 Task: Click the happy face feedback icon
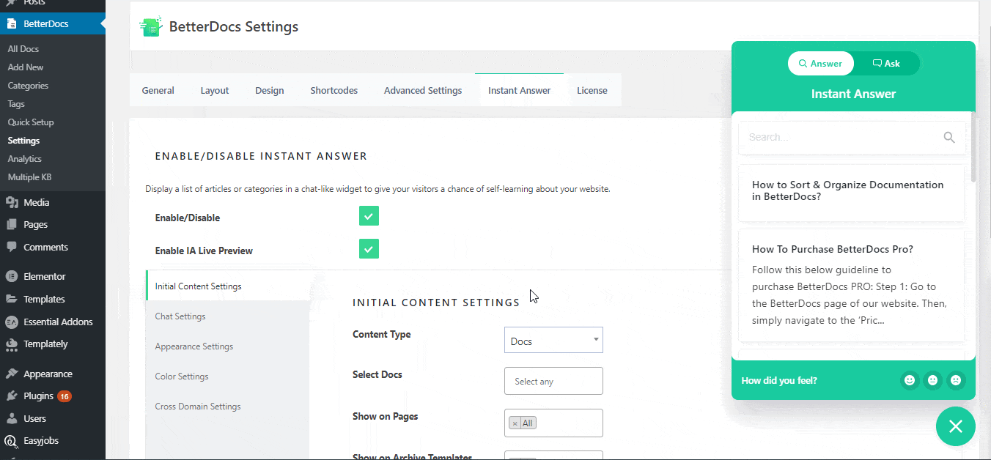(910, 380)
